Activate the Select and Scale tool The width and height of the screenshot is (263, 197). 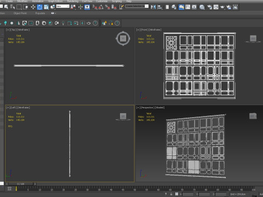pos(46,7)
